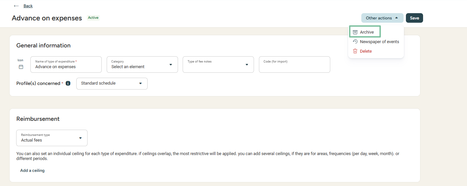Image resolution: width=467 pixels, height=186 pixels.
Task: Click the Newspaper of events history icon
Action: pos(355,41)
